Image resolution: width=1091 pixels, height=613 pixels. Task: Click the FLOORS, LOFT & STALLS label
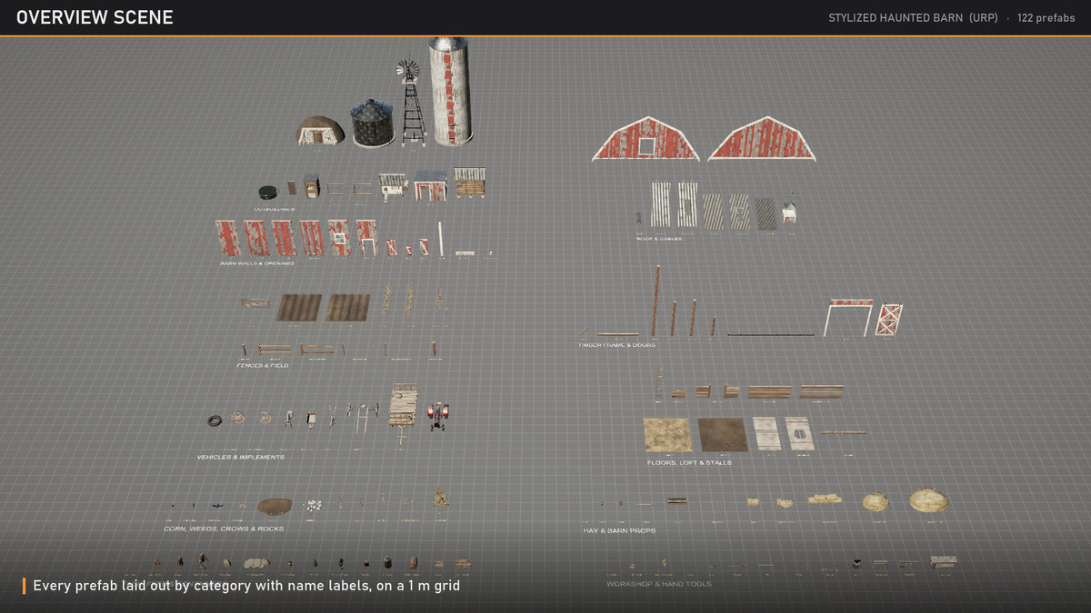[689, 462]
